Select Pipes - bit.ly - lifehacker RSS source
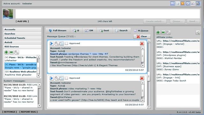 click(20, 59)
